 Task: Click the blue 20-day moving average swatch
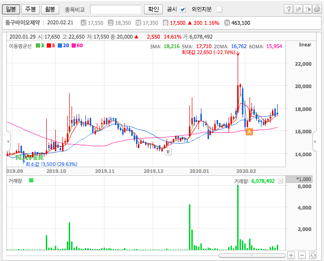pos(60,45)
